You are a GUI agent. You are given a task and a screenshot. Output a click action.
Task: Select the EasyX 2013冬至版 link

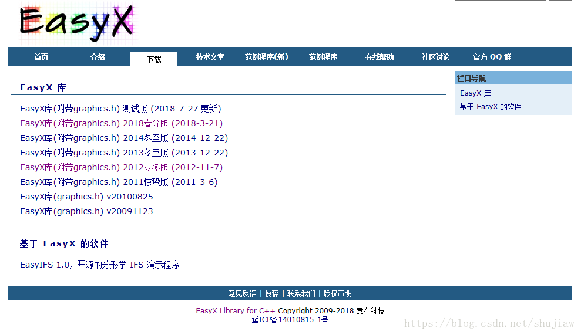pos(124,153)
